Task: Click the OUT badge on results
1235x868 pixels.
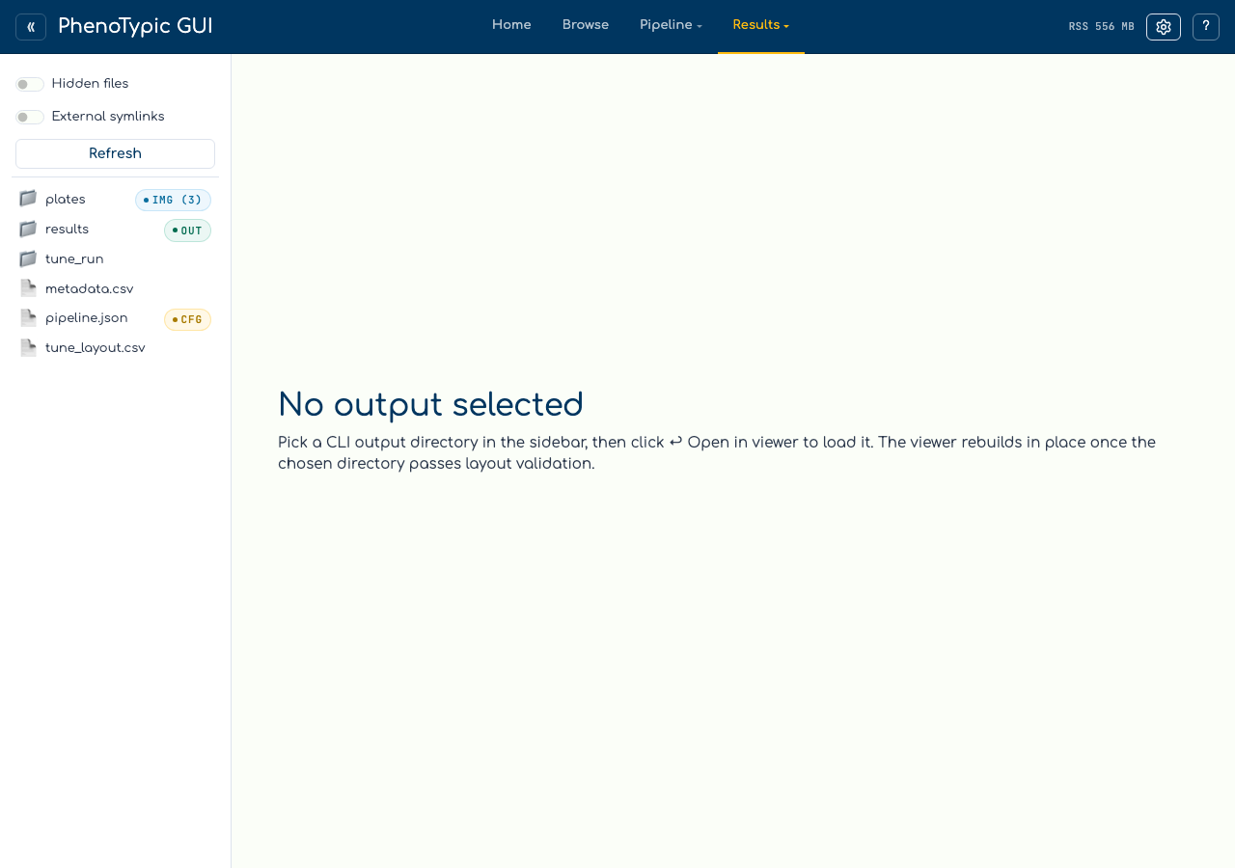Action: 187,231
